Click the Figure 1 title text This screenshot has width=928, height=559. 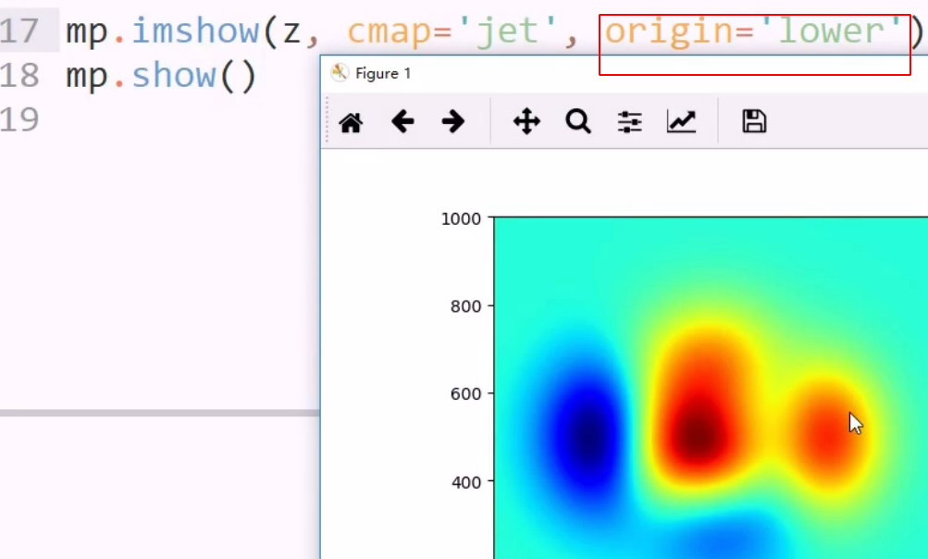point(383,73)
